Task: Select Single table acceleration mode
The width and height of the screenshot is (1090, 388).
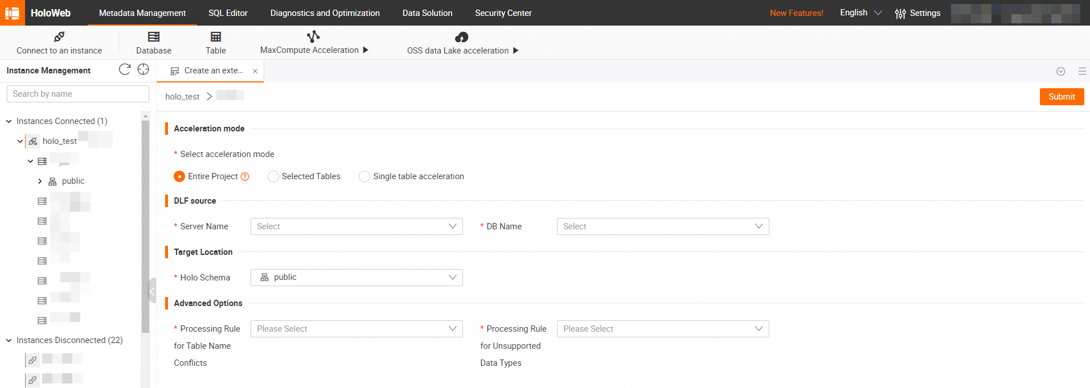Action: [364, 176]
